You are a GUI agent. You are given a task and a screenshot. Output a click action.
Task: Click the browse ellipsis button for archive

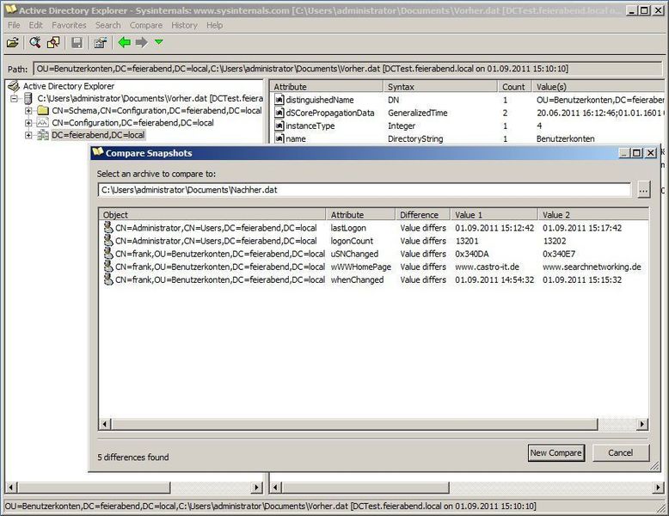(x=644, y=190)
